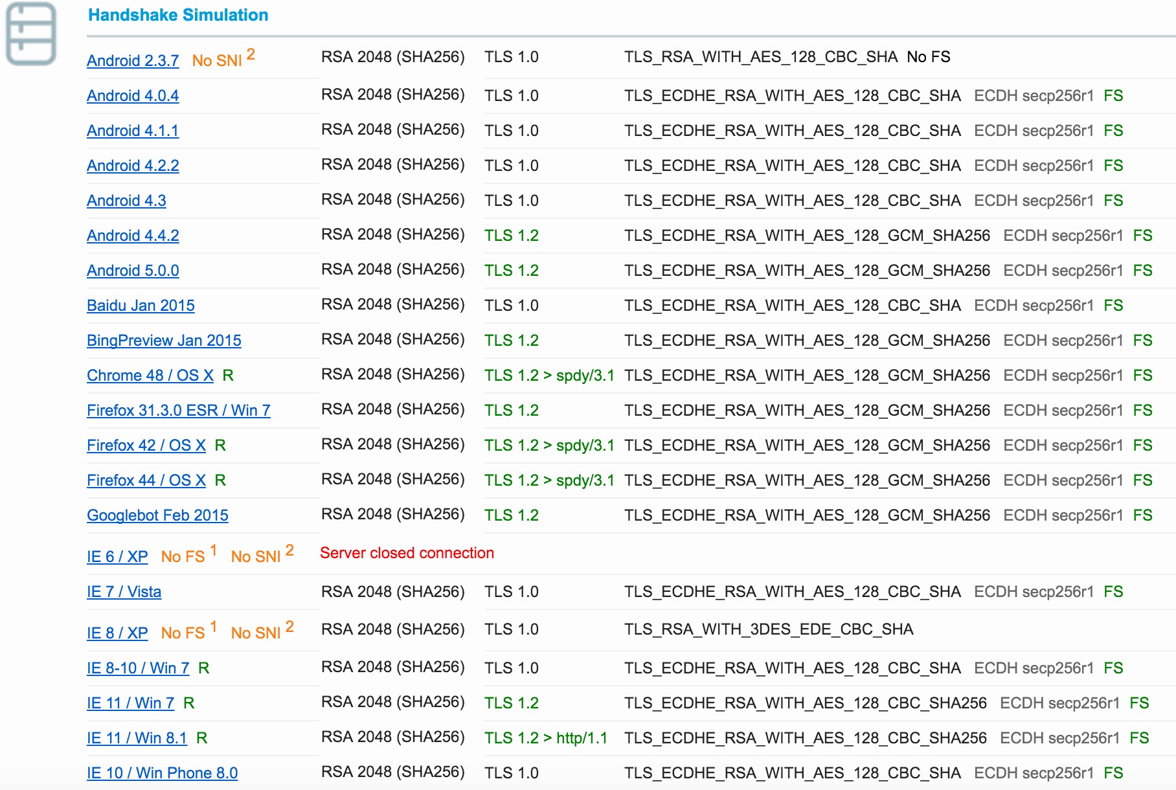Open Googlebot Feb 2015 client details
The height and width of the screenshot is (790, 1176).
pos(157,515)
